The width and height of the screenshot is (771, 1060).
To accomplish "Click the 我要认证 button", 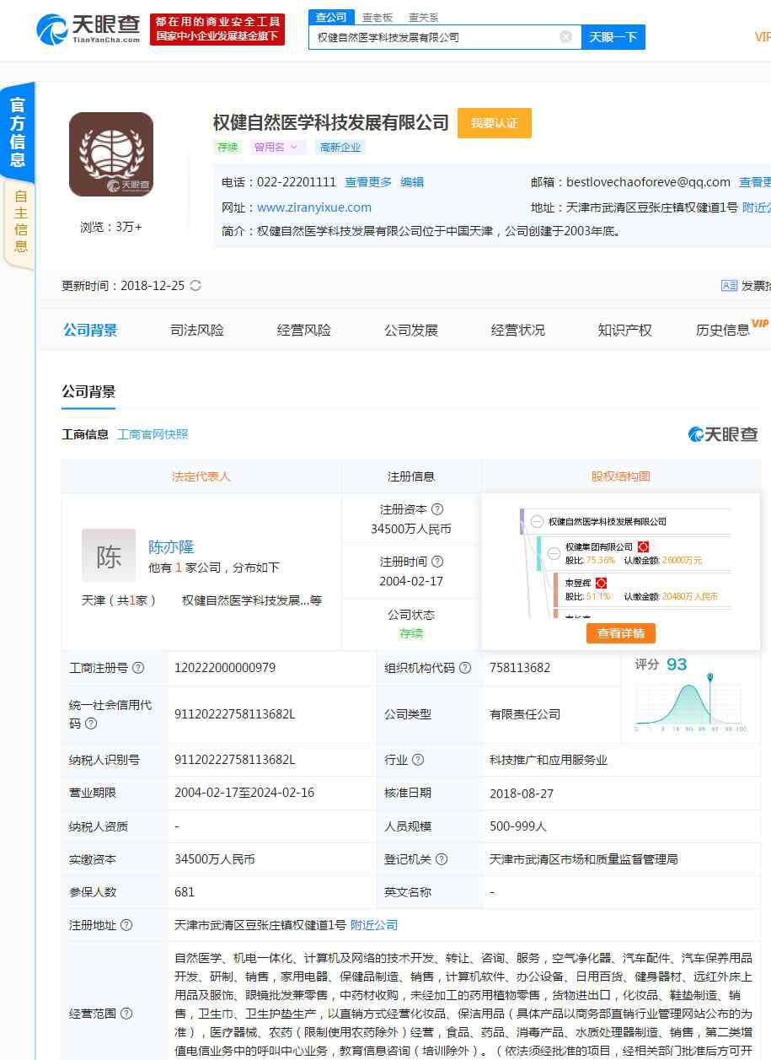I will [x=495, y=123].
